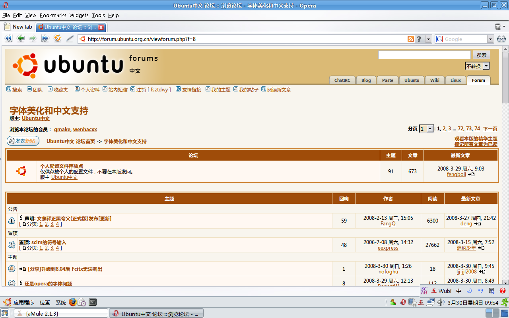The height and width of the screenshot is (318, 509).
Task: Click the latest post arrow icon next to fengboli
Action: (x=471, y=175)
